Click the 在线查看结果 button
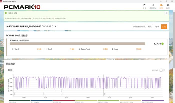 (x=139, y=27)
